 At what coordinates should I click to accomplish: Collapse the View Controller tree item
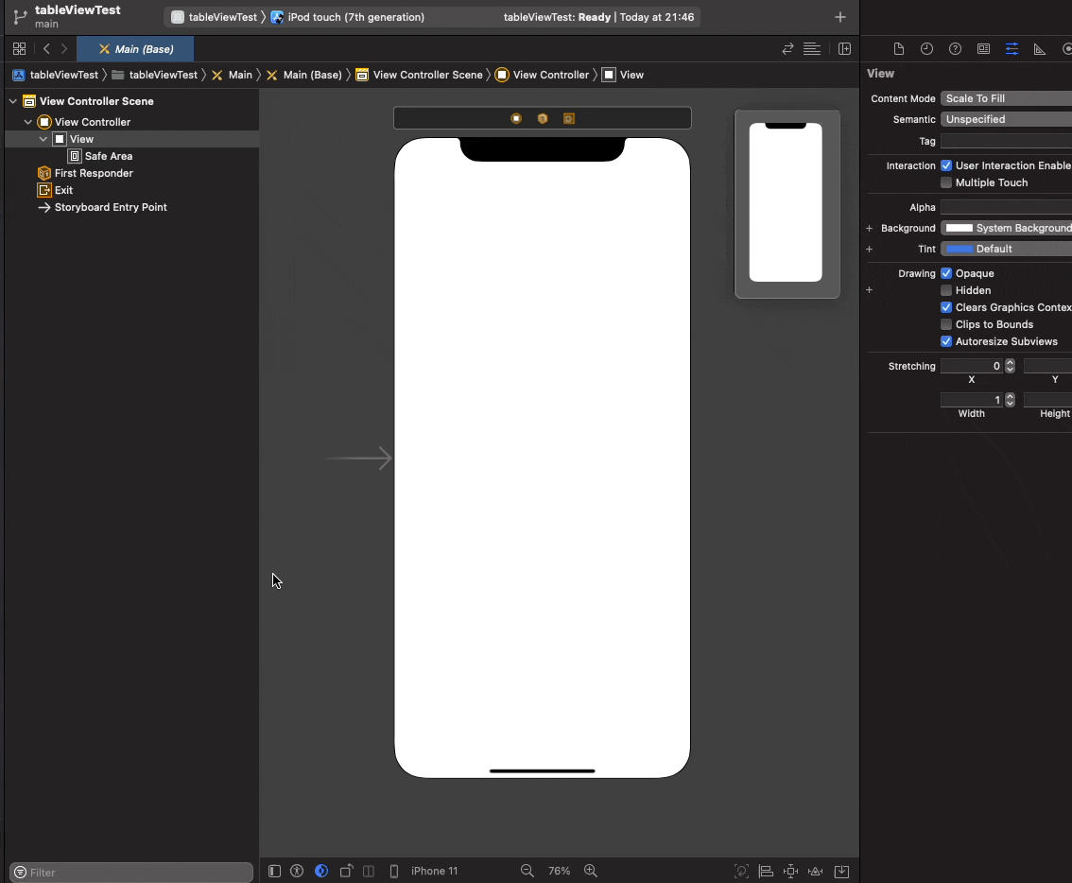pos(28,121)
